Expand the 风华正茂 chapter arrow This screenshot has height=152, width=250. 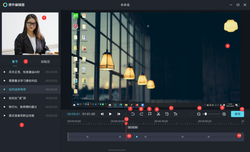click(5, 72)
